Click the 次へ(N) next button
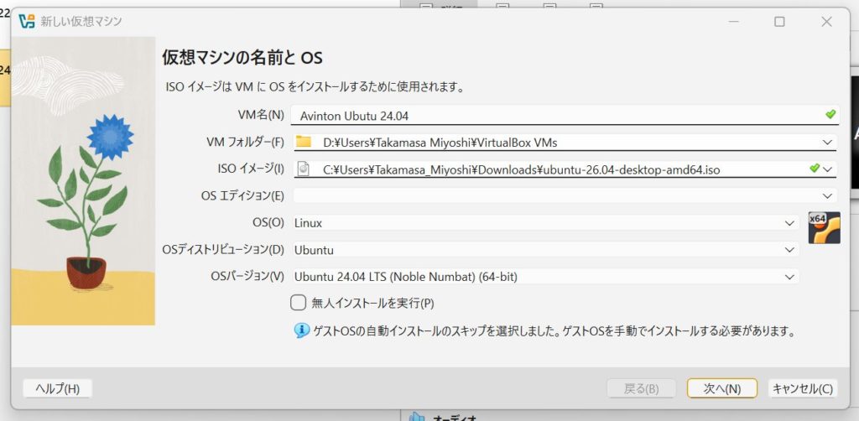This screenshot has width=859, height=421. pyautogui.click(x=722, y=388)
